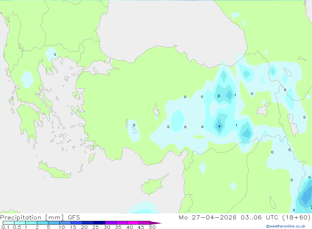Click the "40" legend scale label
312x229 pixels.
click(129, 227)
